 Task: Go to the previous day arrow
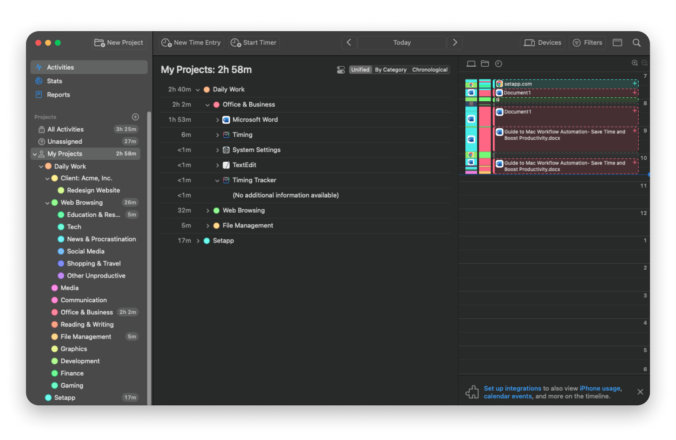[x=349, y=42]
